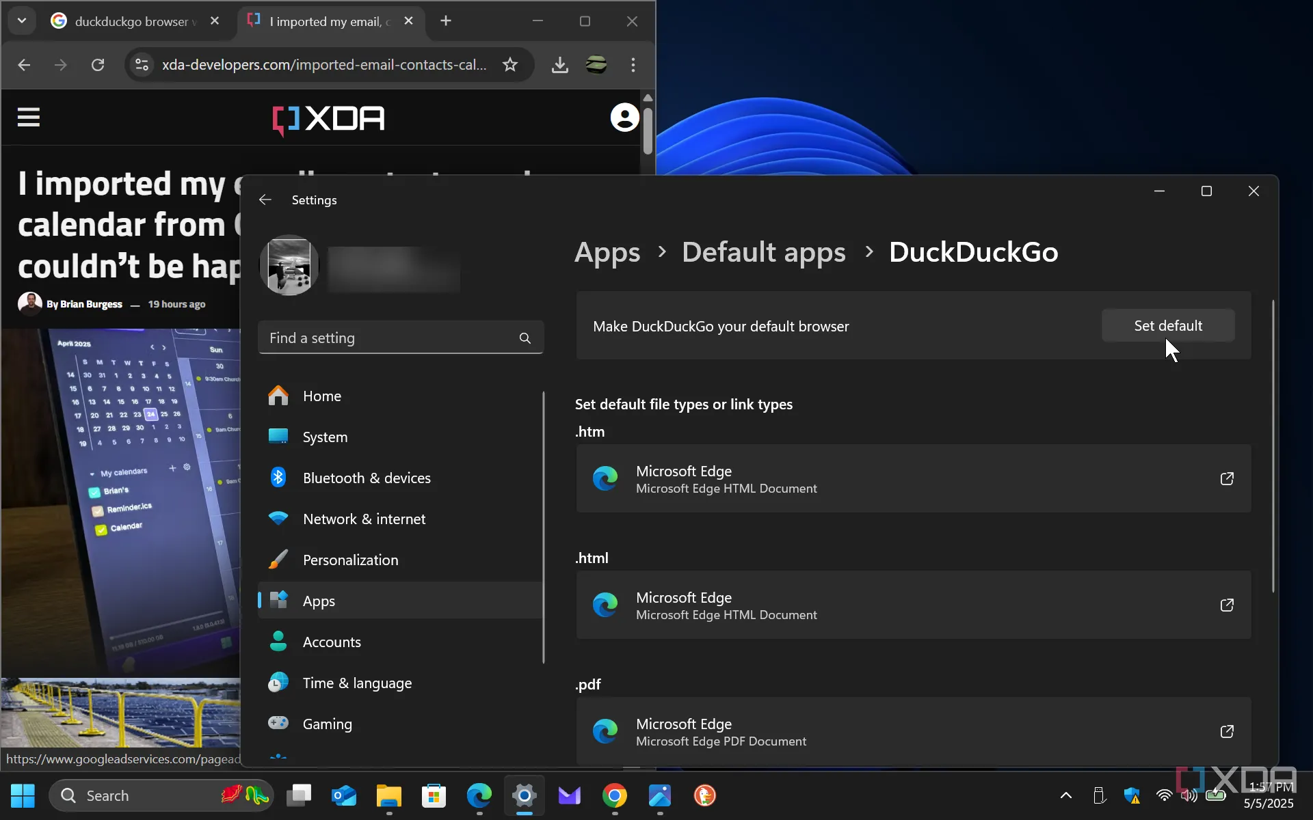The height and width of the screenshot is (820, 1313).
Task: Open external link icon on .html row
Action: pyautogui.click(x=1227, y=605)
